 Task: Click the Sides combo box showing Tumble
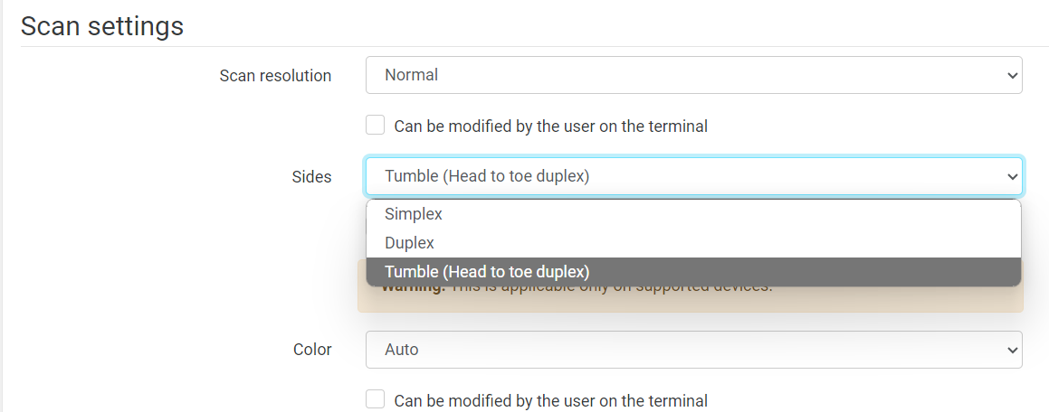693,176
